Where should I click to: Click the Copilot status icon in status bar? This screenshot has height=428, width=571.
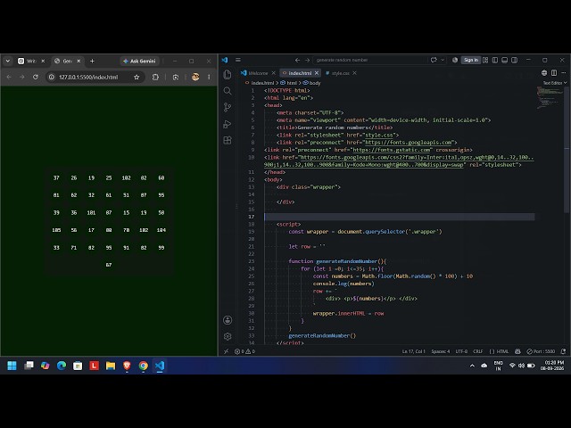point(517,351)
